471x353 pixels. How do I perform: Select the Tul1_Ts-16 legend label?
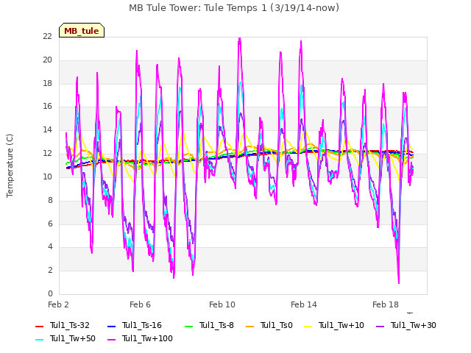tap(142, 325)
